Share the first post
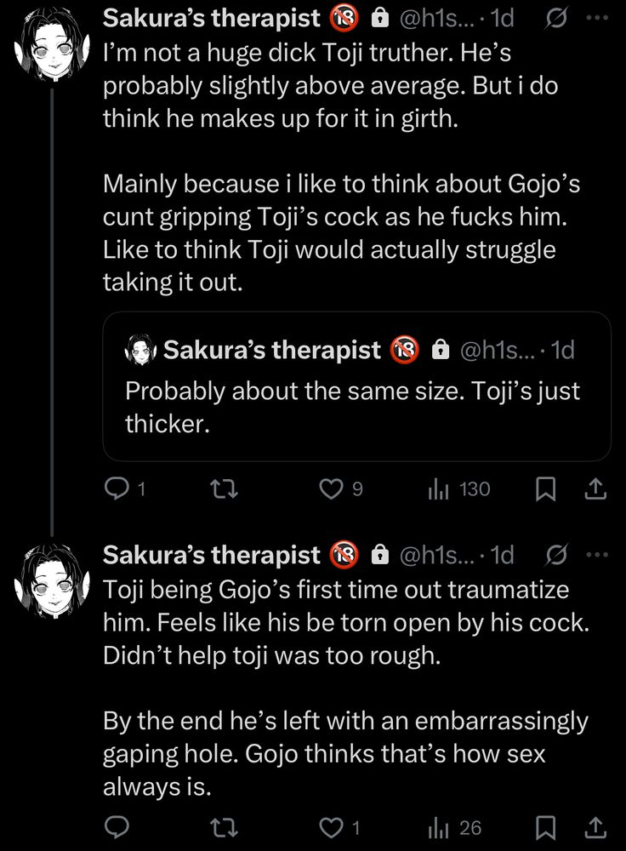This screenshot has height=851, width=626. point(596,488)
